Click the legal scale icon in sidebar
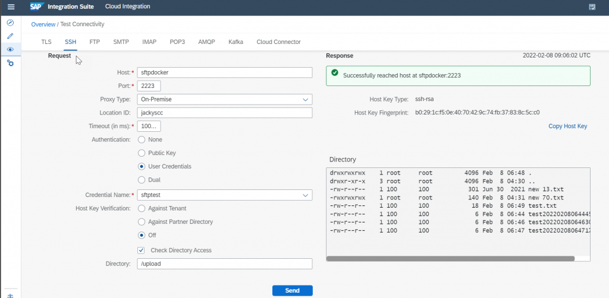 click(11, 296)
